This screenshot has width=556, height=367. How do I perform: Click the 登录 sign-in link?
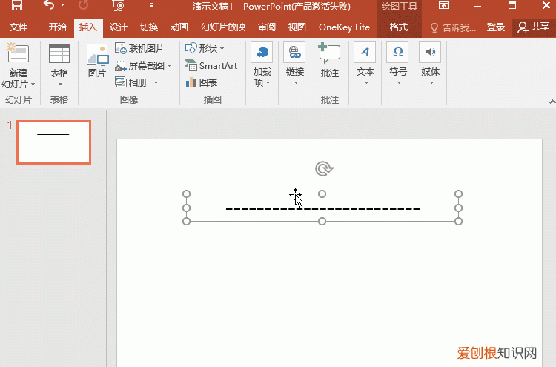pos(496,27)
